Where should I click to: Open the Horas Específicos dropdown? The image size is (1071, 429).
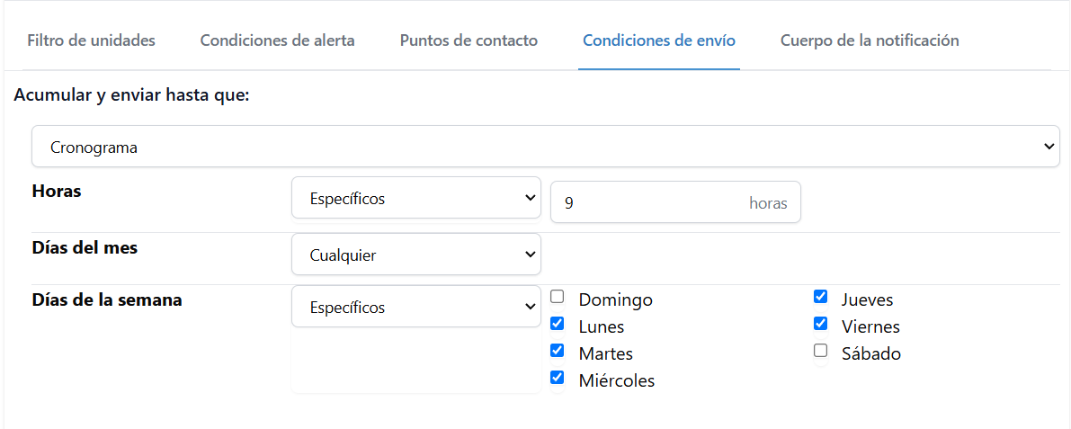415,198
